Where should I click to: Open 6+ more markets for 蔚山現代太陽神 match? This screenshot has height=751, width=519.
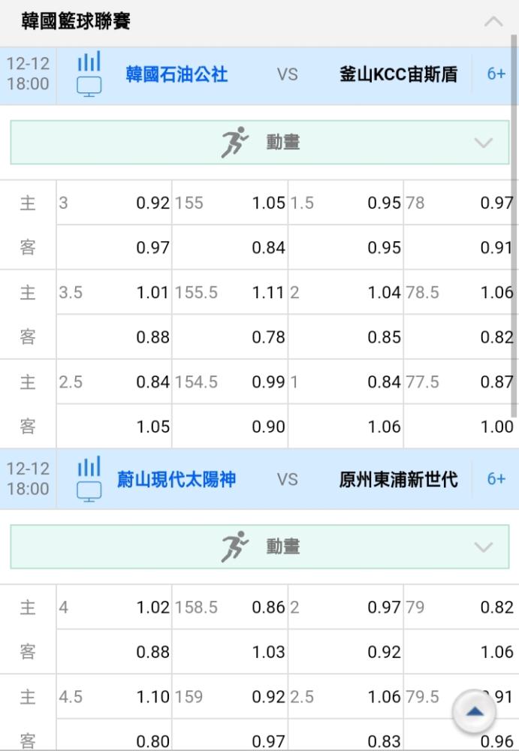(x=496, y=478)
